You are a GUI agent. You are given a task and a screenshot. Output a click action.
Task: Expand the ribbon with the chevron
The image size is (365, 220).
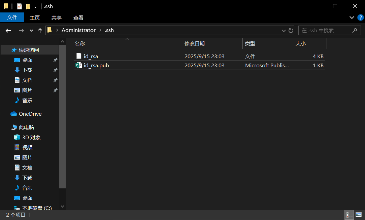tap(352, 17)
